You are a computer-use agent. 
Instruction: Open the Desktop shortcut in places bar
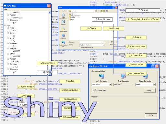(x=63, y=22)
